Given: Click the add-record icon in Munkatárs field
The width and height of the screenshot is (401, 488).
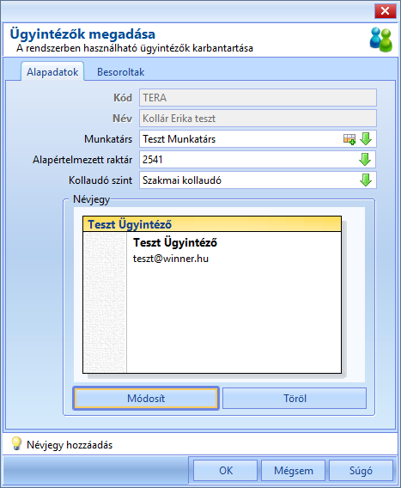Looking at the screenshot, I should coord(349,139).
